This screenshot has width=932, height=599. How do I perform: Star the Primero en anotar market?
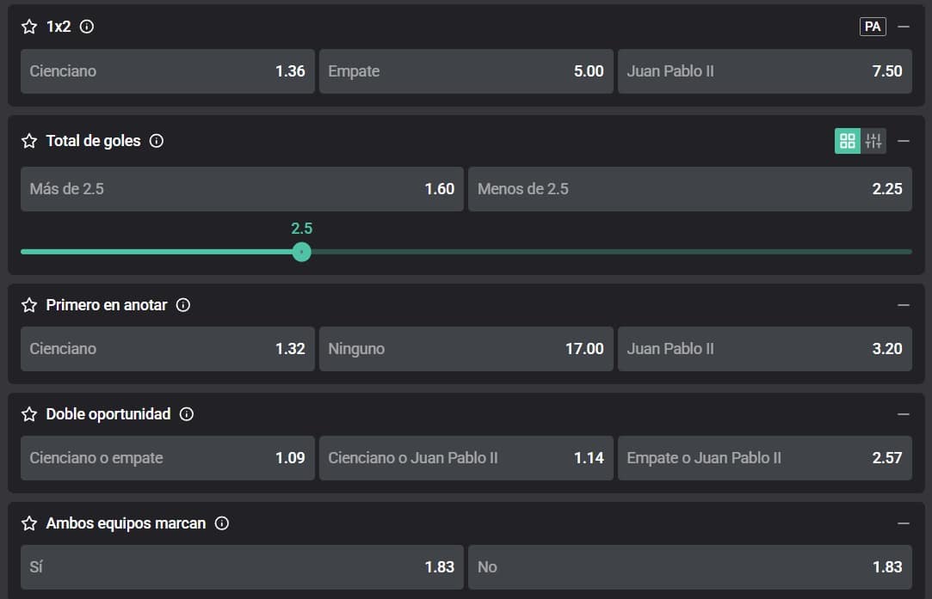(x=29, y=305)
